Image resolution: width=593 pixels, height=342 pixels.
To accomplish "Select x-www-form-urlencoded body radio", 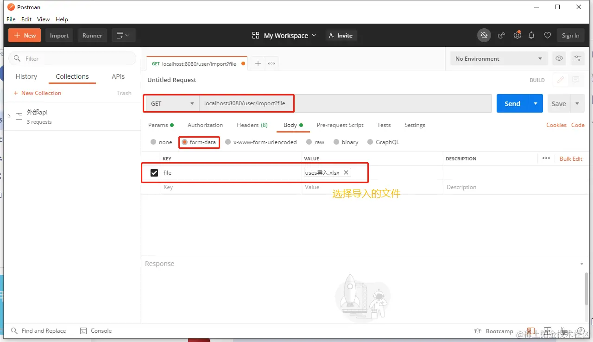I will pos(228,142).
